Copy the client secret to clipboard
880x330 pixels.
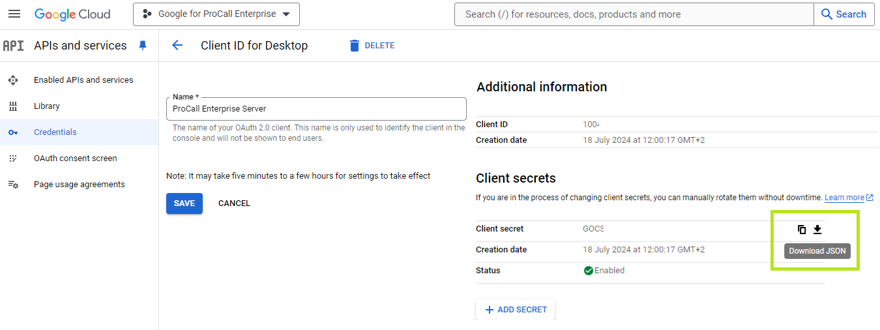click(x=802, y=230)
